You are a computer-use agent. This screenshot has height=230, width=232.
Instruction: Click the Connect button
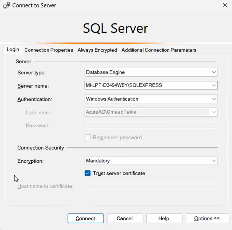click(86, 218)
